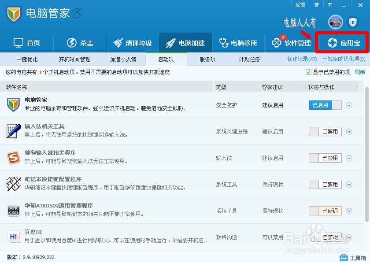Switch to 一键优化 sub-tab
This screenshot has width=370, height=263.
click(x=27, y=59)
